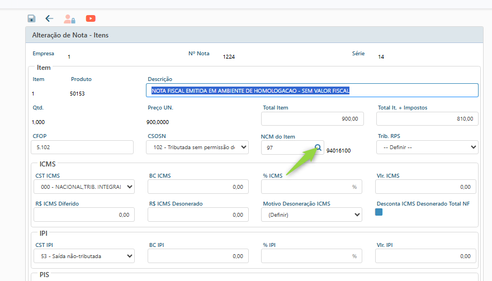Focus the Total Item field

tap(313, 119)
